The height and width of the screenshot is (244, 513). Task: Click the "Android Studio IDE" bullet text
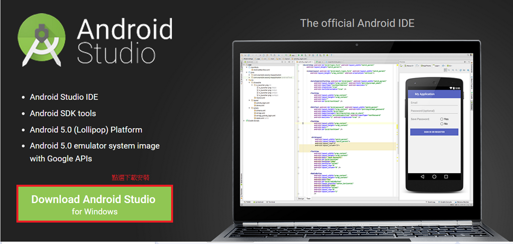tap(64, 97)
